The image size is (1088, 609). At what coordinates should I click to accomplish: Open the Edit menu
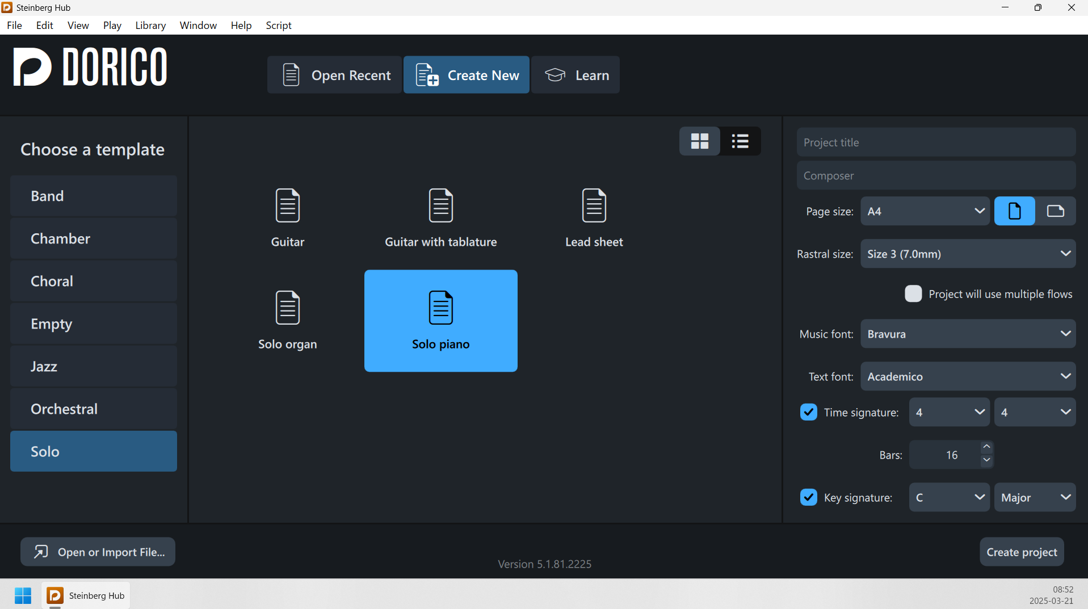point(44,25)
